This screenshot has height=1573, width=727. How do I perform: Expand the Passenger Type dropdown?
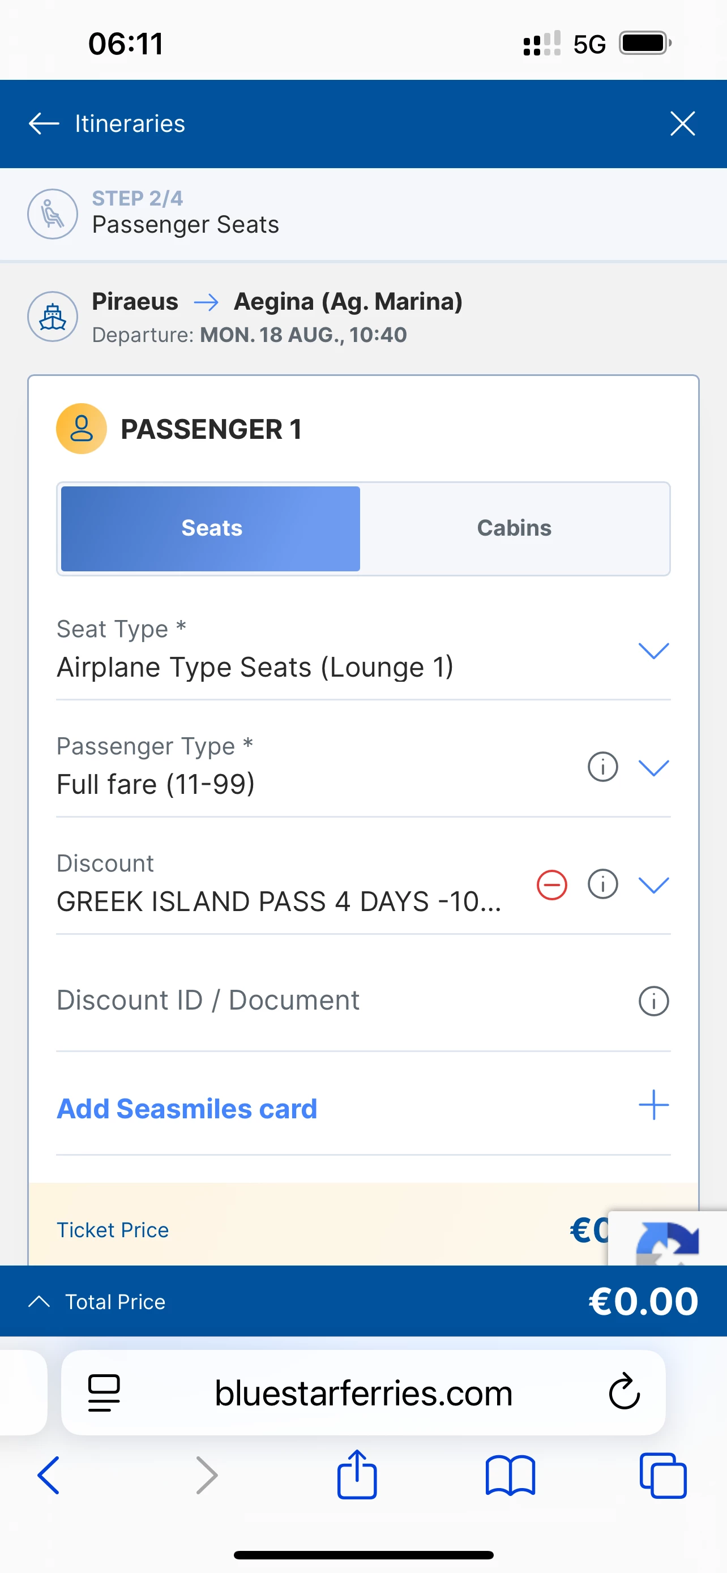pyautogui.click(x=653, y=768)
